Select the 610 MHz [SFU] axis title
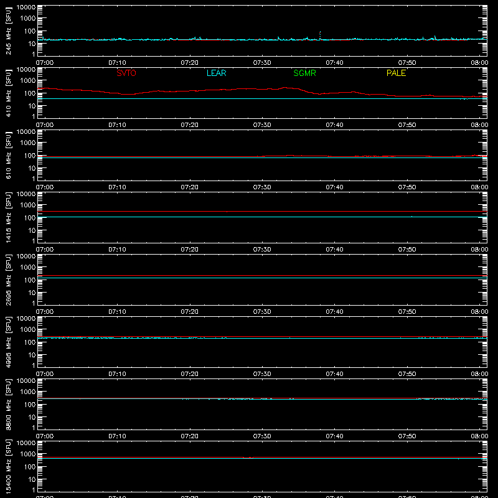 9,155
